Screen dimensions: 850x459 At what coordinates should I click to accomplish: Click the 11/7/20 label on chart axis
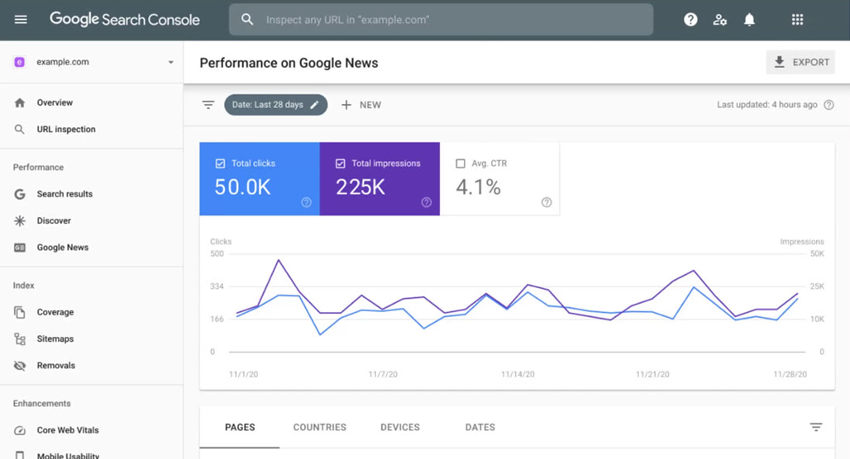point(383,375)
